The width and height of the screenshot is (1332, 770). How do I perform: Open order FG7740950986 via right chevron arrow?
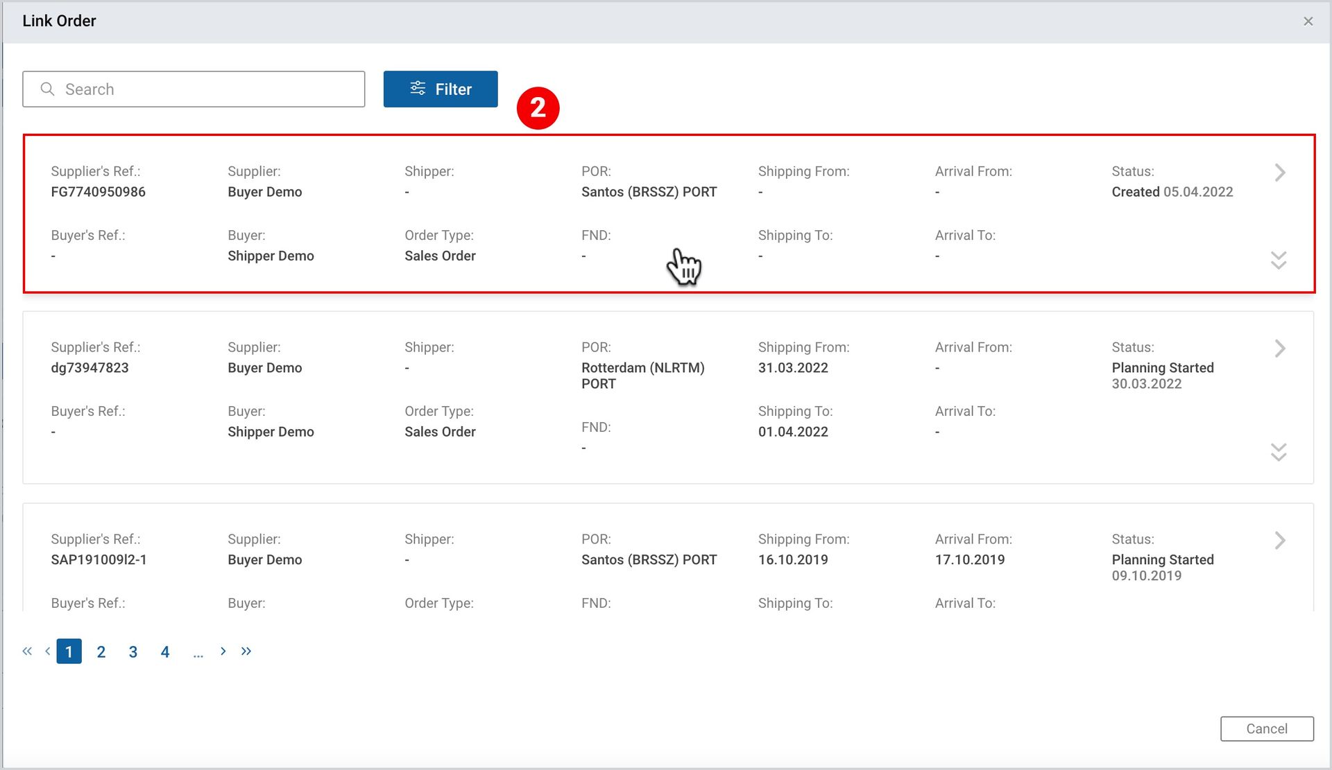click(x=1280, y=173)
